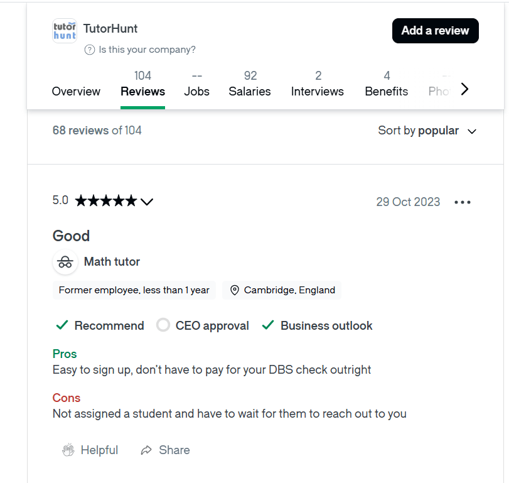The width and height of the screenshot is (509, 483).
Task: Follow the 'Is this your company?' link
Action: click(147, 50)
